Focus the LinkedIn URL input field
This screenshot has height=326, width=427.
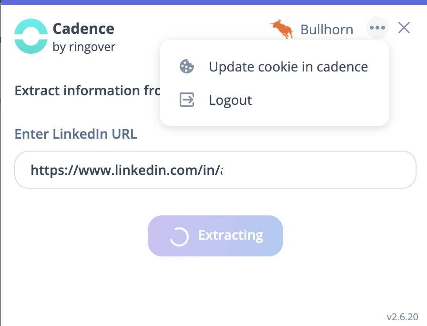[x=214, y=170]
